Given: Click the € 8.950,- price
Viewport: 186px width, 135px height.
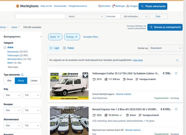Looking at the screenshot, I should coord(166,109).
